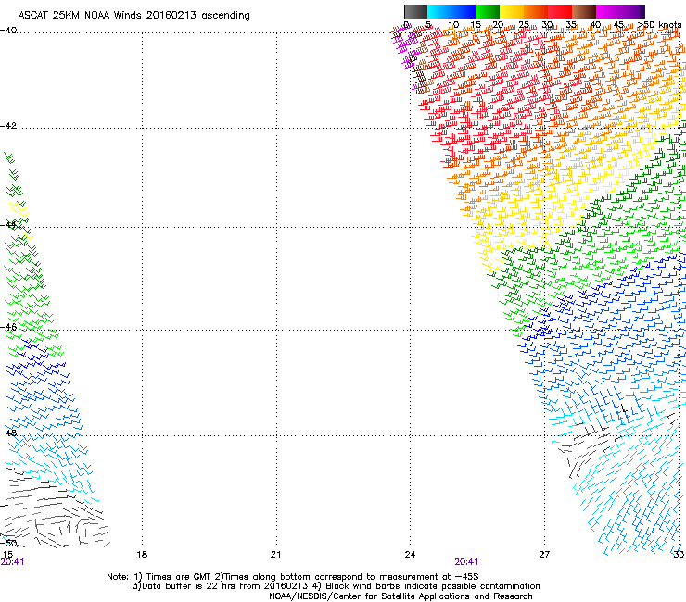Pick the gray 0-5 knots legend segment
Image resolution: width=686 pixels, height=602 pixels.
[415, 11]
